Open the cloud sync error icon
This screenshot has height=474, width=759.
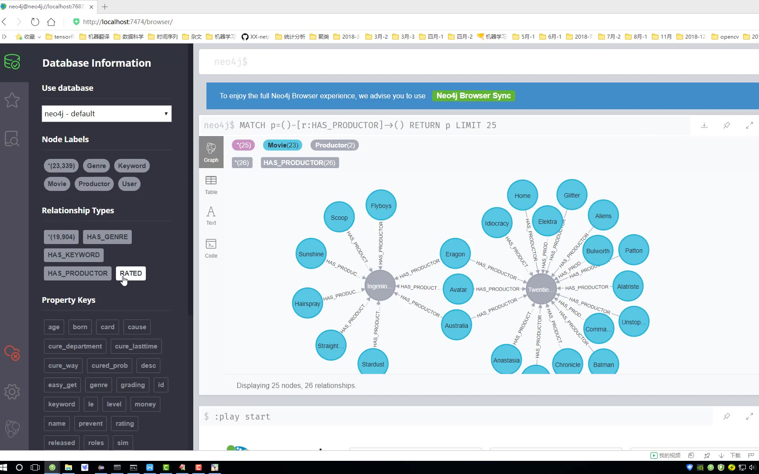pyautogui.click(x=12, y=353)
